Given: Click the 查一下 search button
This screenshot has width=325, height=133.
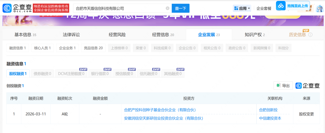Looking at the screenshot, I should click(x=181, y=8).
